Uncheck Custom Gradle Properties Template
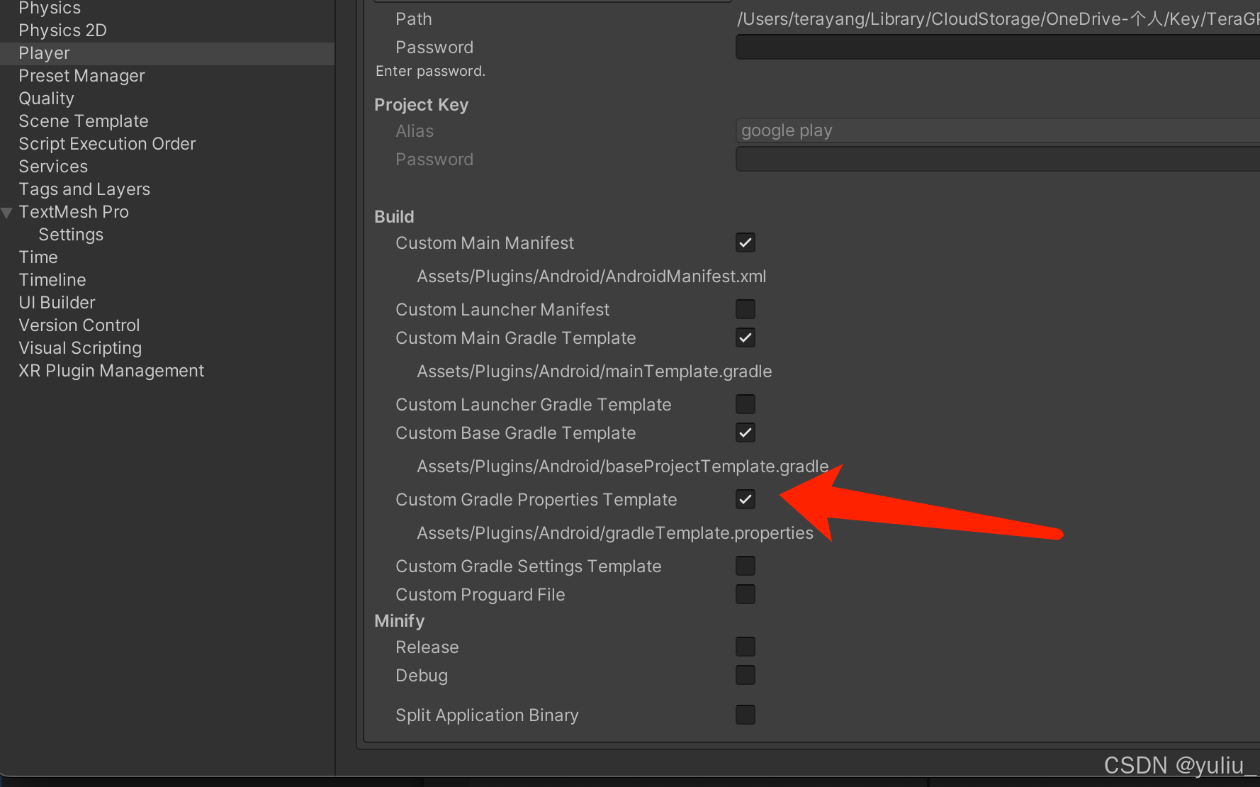Image resolution: width=1260 pixels, height=787 pixels. click(745, 499)
